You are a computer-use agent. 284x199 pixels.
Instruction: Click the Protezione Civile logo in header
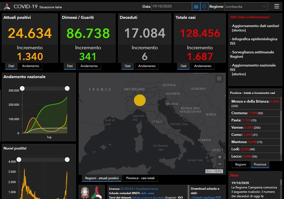[7, 6]
